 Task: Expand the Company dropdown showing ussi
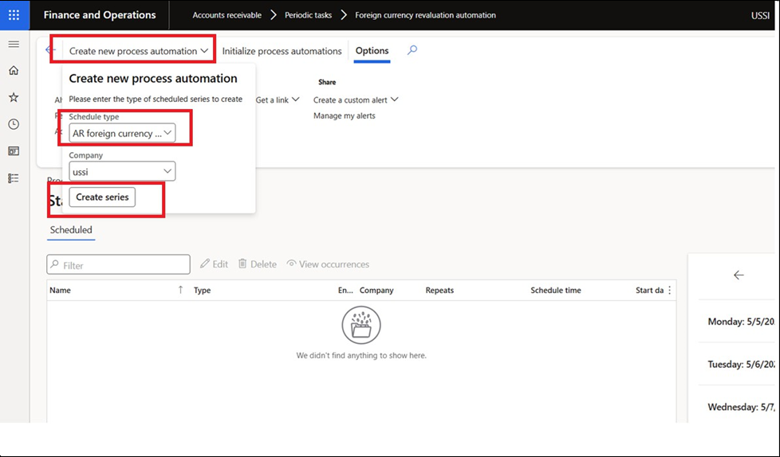(123, 171)
